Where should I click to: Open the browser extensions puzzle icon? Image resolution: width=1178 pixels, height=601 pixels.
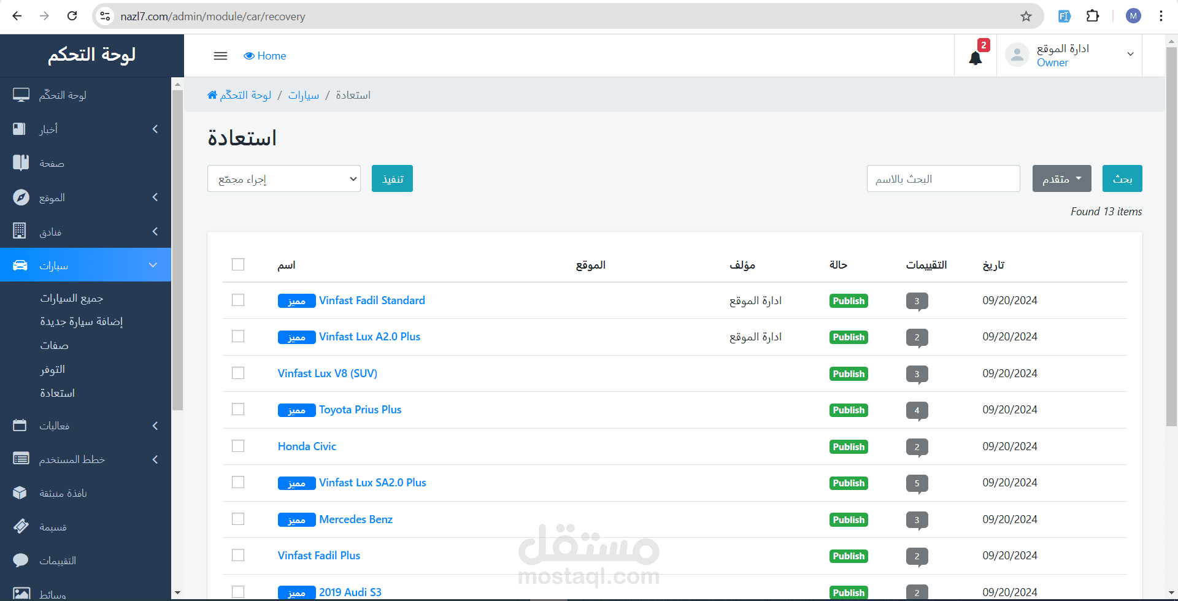click(1093, 16)
